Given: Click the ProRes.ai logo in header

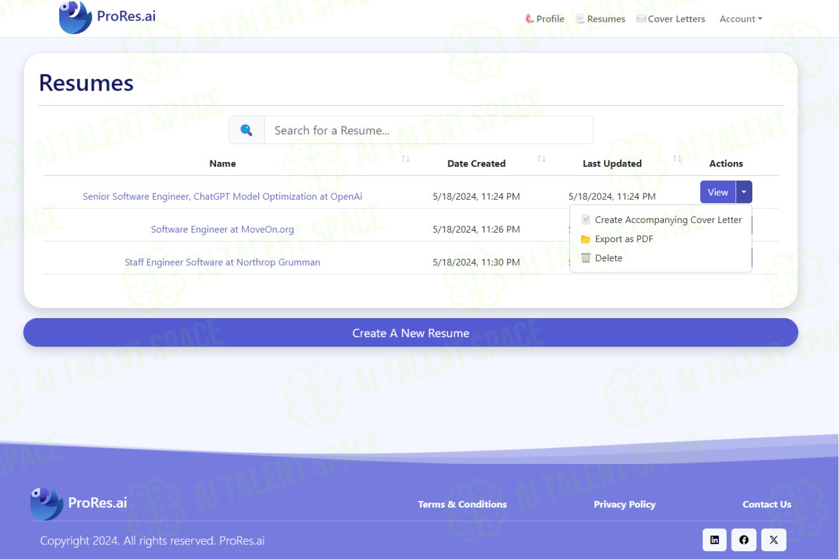Looking at the screenshot, I should point(107,17).
